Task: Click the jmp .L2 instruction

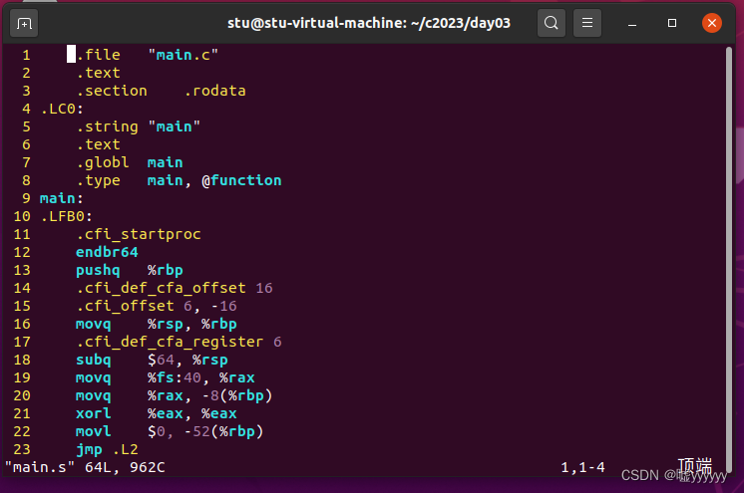Action: 107,449
